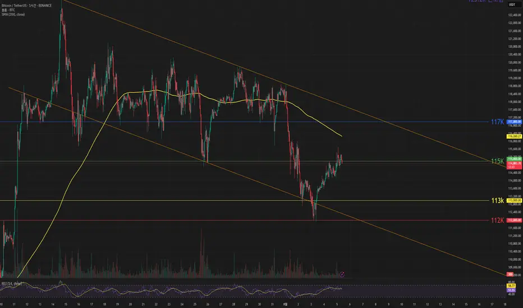523x308 pixels.
Task: Click the 8월 month label on time axis
Action: click(x=285, y=304)
